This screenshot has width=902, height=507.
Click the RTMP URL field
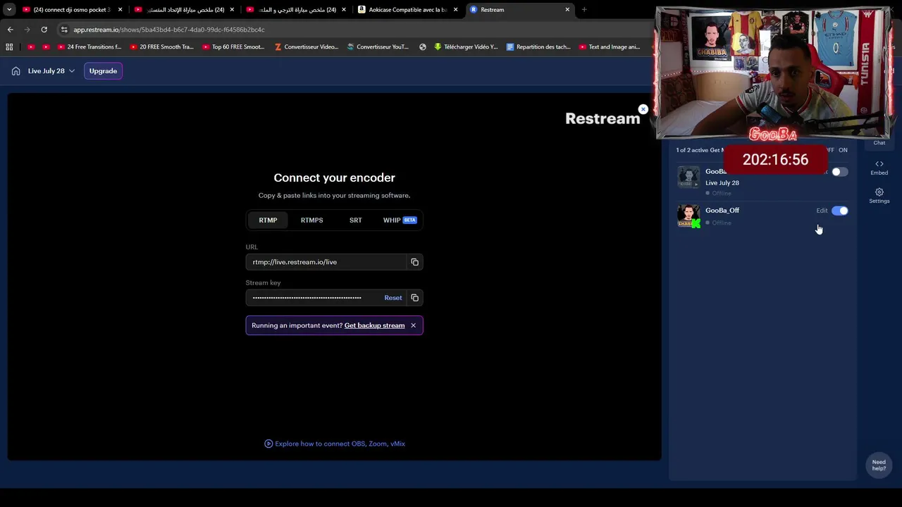[x=326, y=262]
